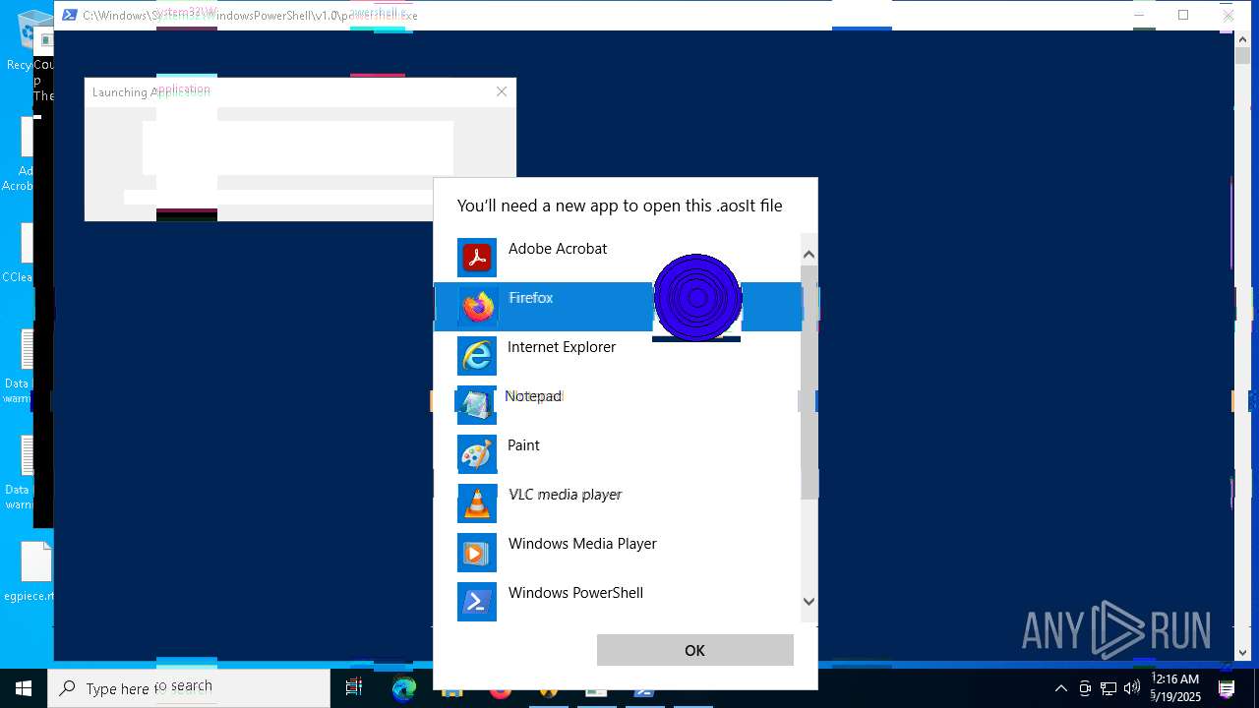The height and width of the screenshot is (708, 1259).
Task: Close the Launching Application dialog
Action: (502, 91)
